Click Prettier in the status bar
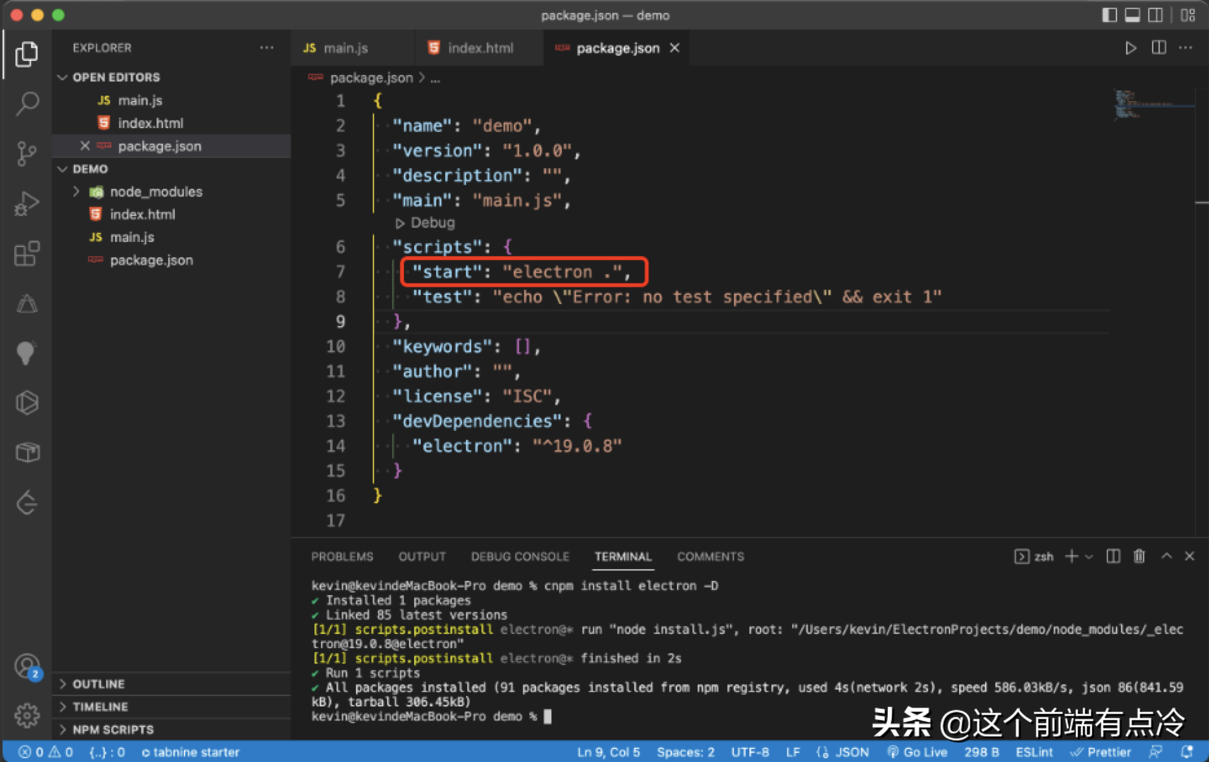1209x762 pixels. (x=1100, y=752)
